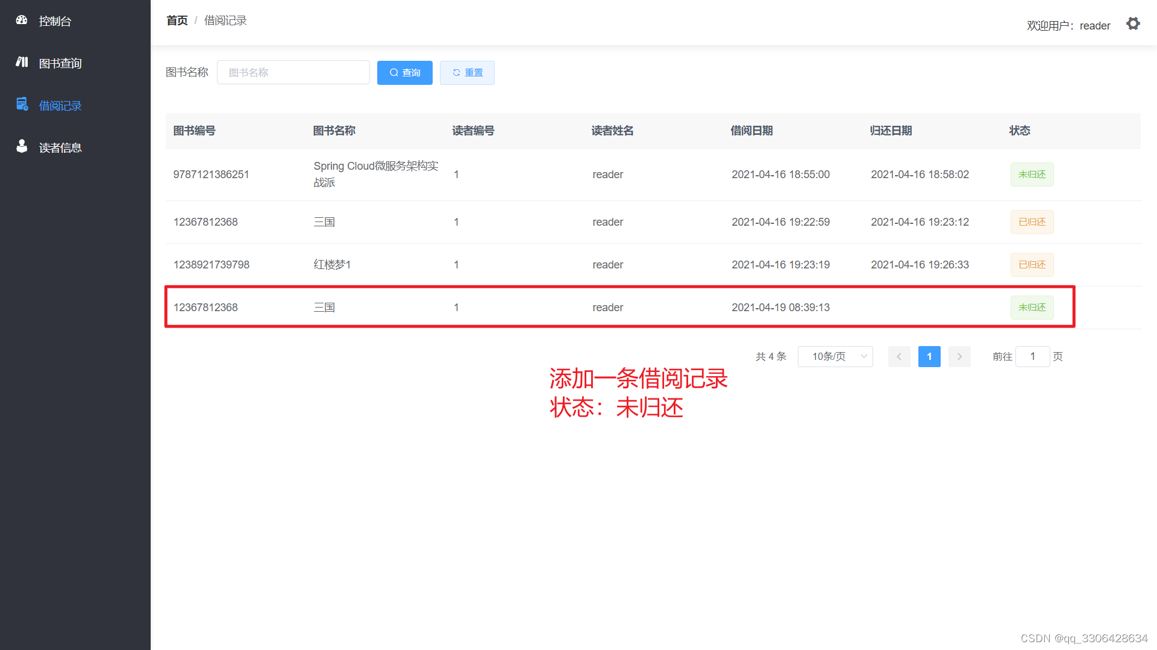The image size is (1157, 650).
Task: Click the next page arrow
Action: point(959,356)
